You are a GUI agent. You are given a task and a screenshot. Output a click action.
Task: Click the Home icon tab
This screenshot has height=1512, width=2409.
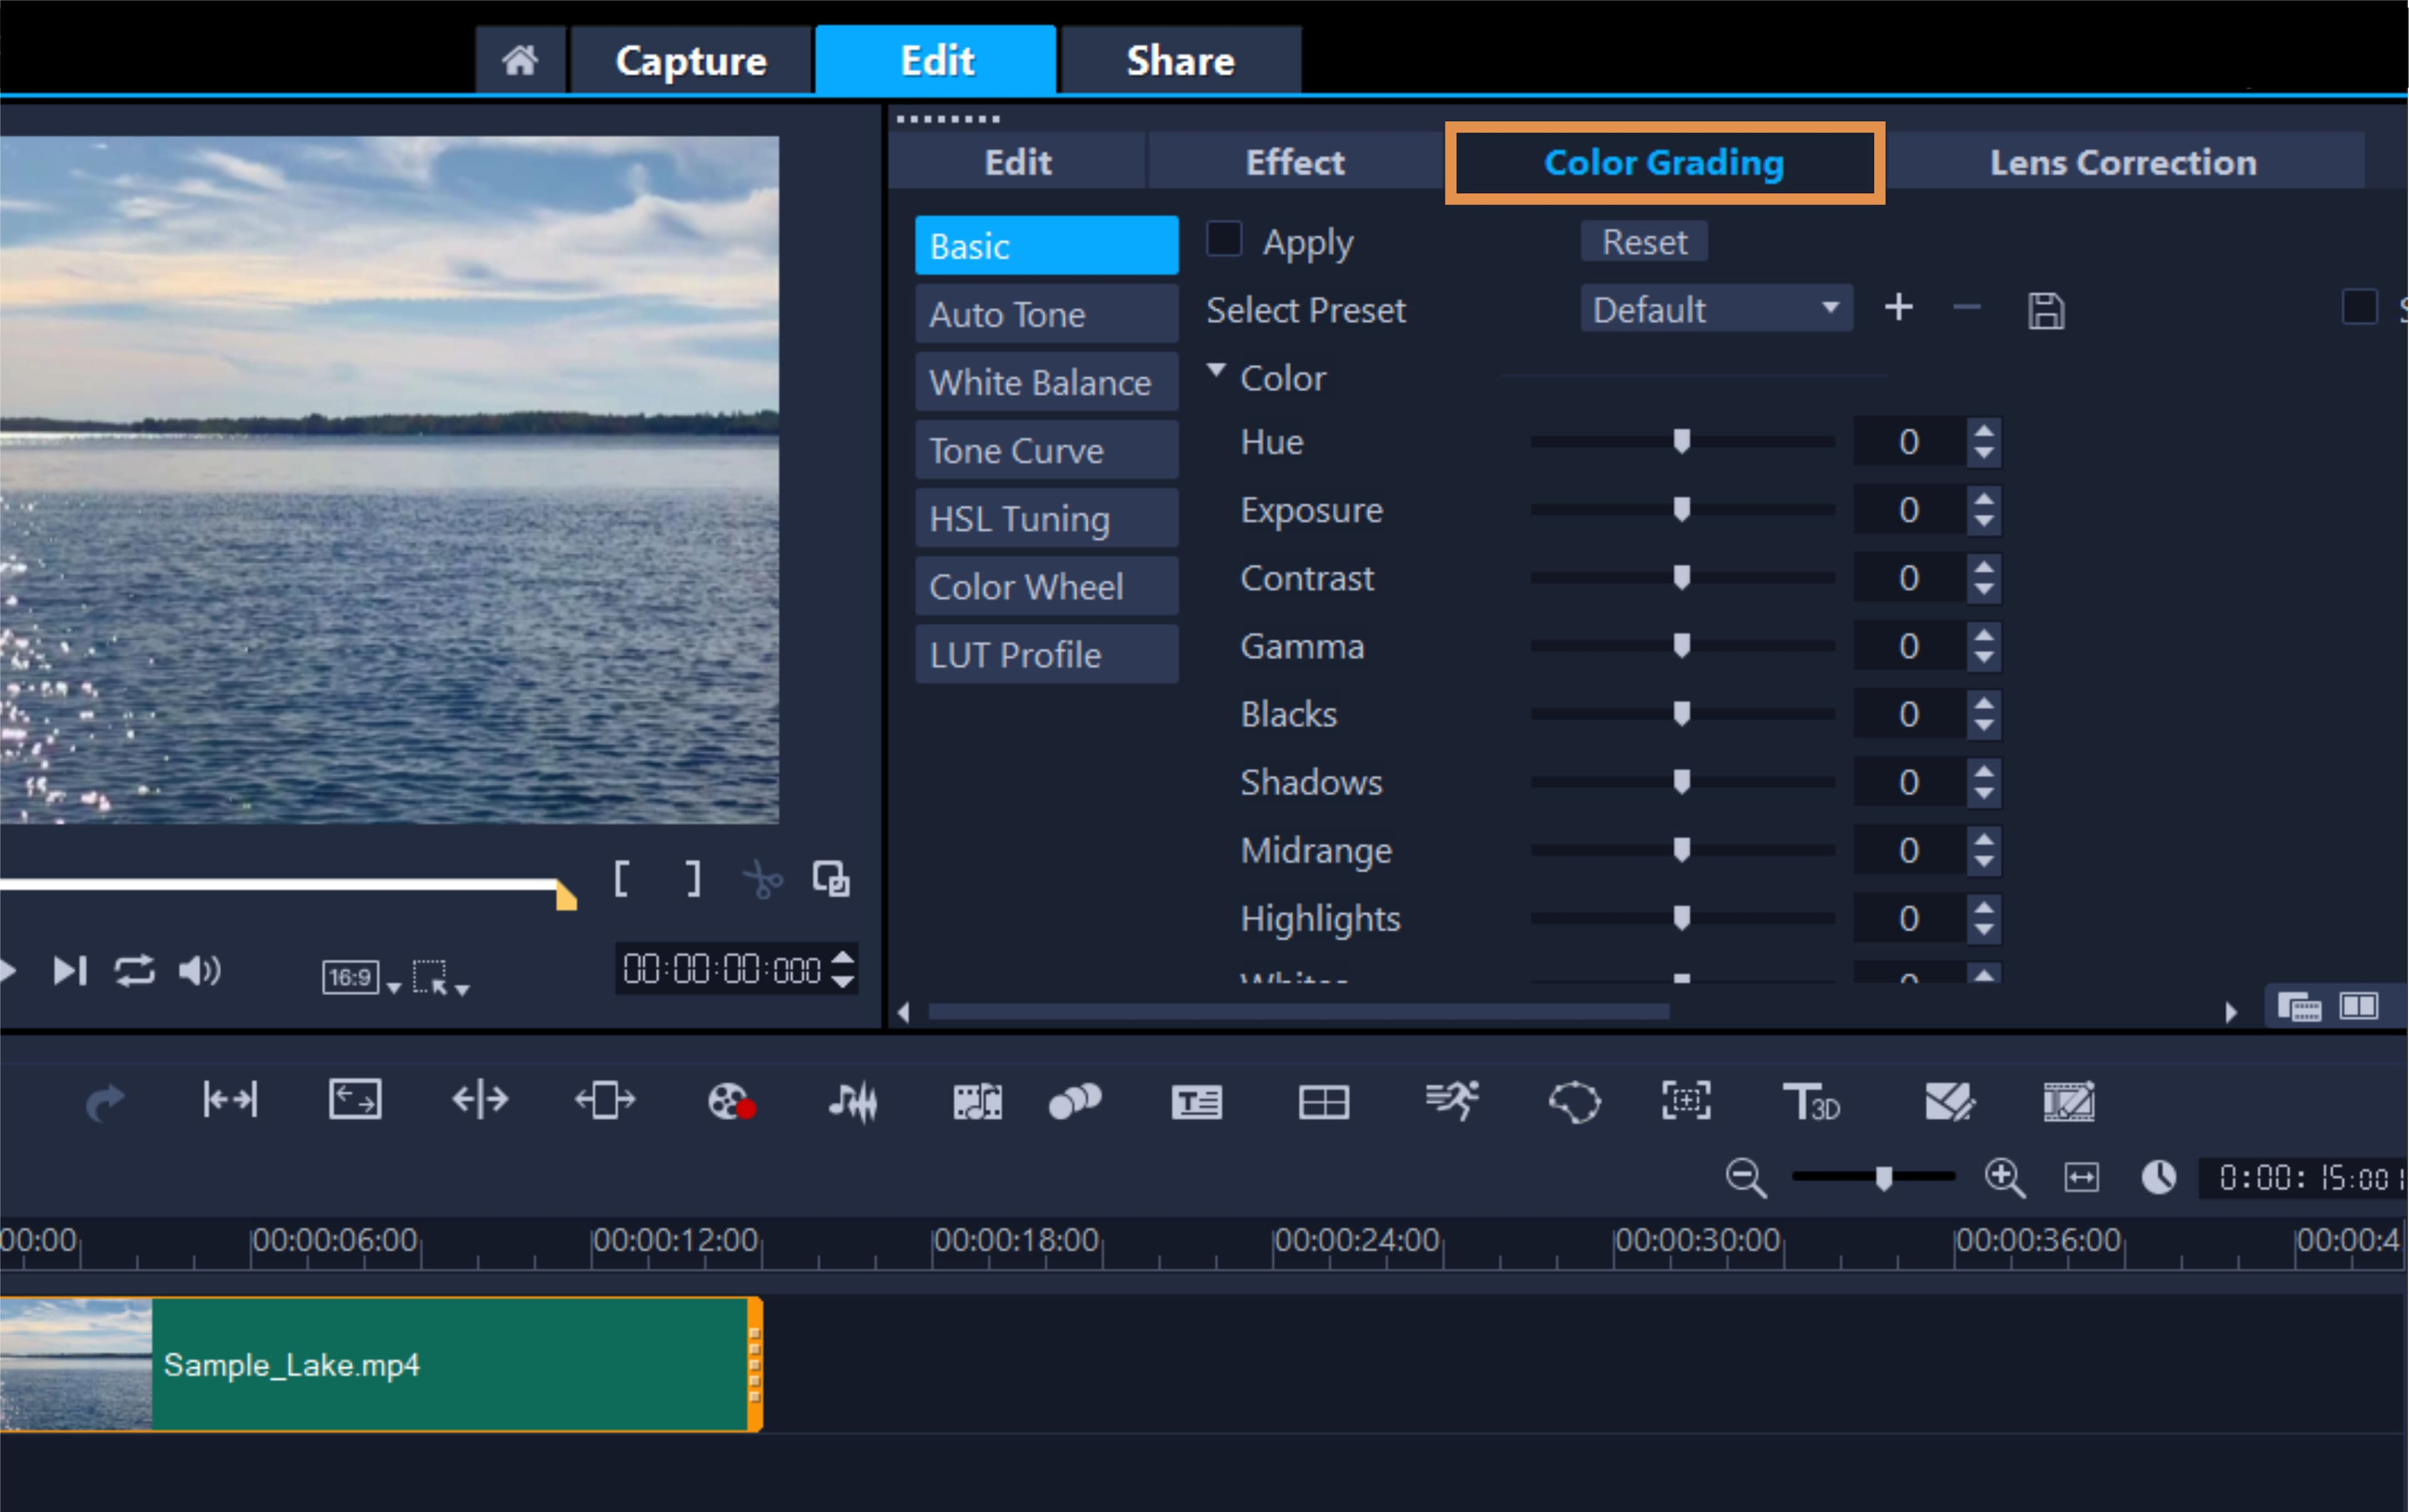519,61
